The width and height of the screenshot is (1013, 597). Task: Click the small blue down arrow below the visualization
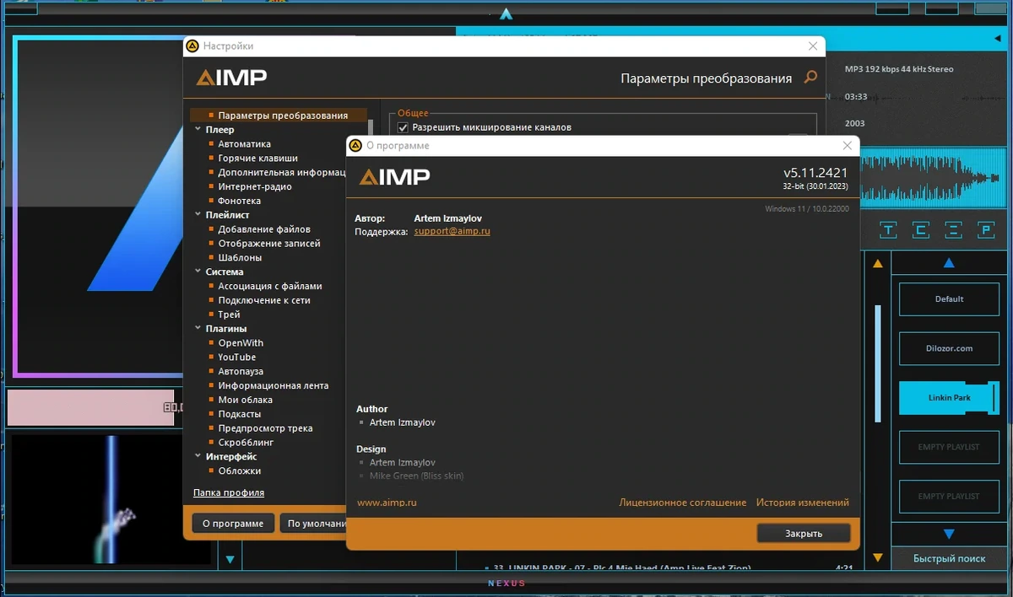[x=230, y=559]
